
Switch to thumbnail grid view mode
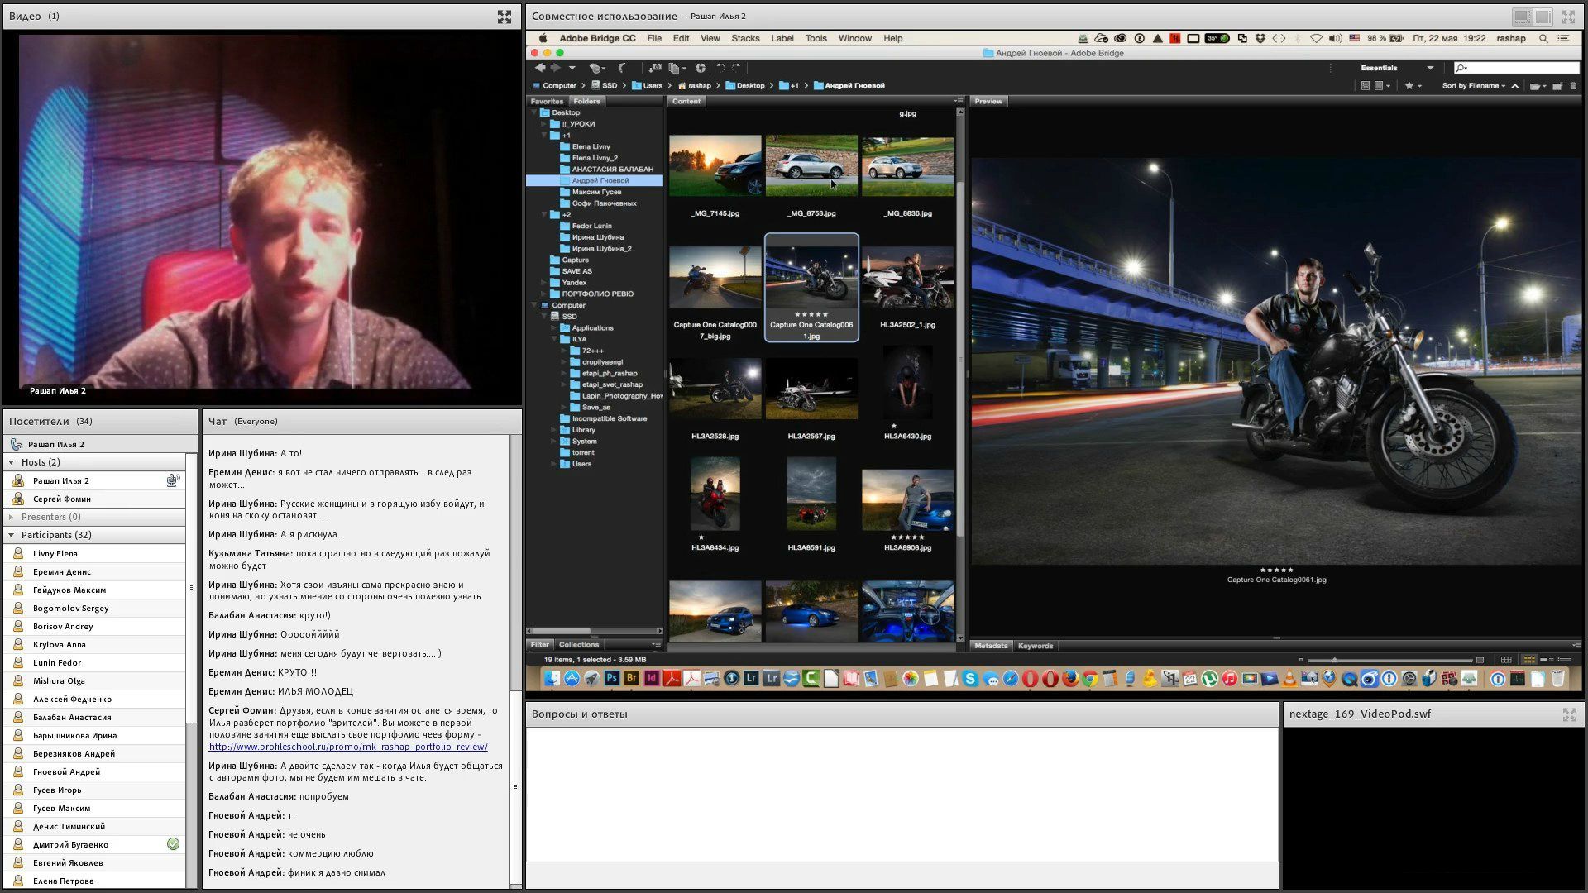pyautogui.click(x=1528, y=660)
